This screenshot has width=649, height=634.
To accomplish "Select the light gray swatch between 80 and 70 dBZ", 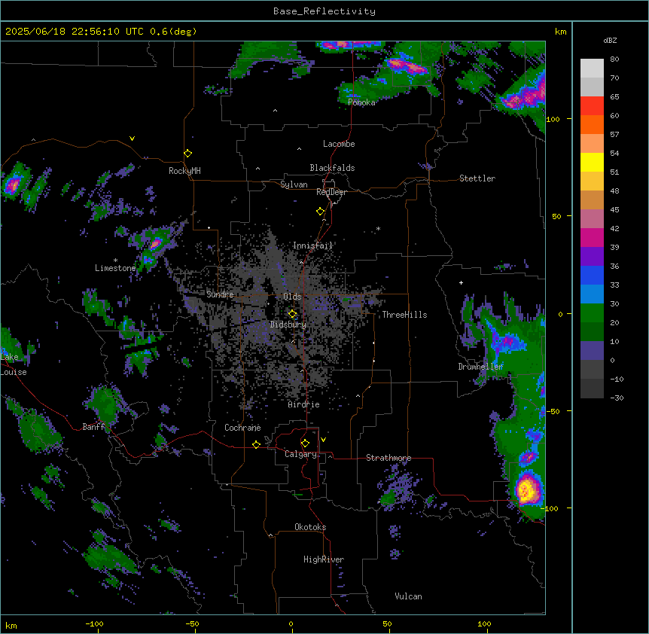I will point(592,69).
